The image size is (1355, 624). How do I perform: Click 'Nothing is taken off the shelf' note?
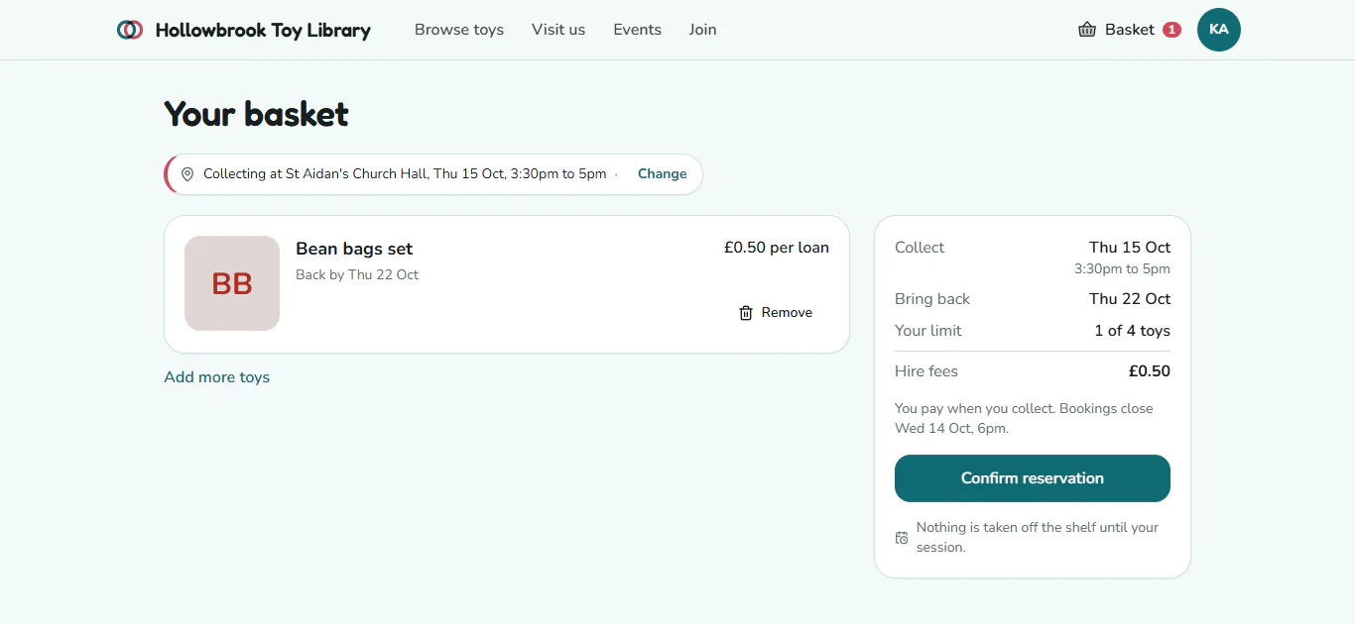click(x=1038, y=537)
